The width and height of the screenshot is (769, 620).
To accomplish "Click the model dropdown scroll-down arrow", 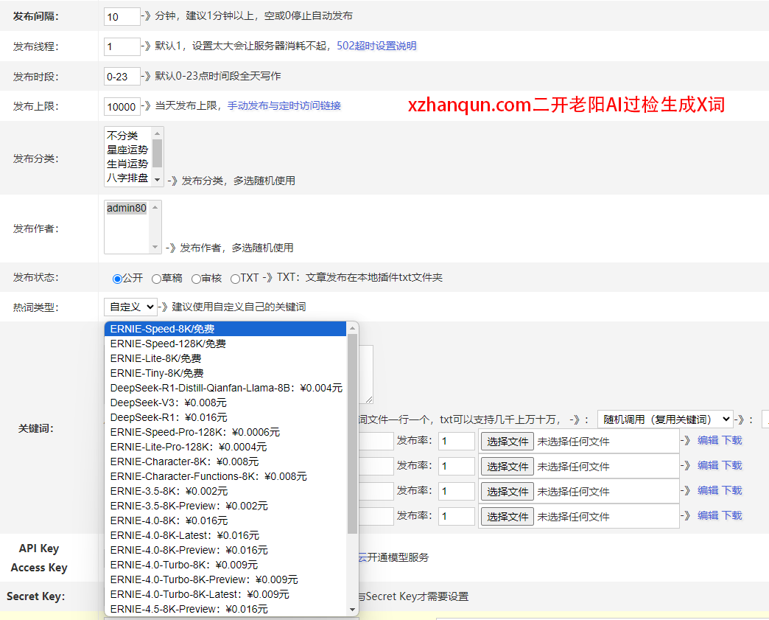I will click(x=352, y=610).
